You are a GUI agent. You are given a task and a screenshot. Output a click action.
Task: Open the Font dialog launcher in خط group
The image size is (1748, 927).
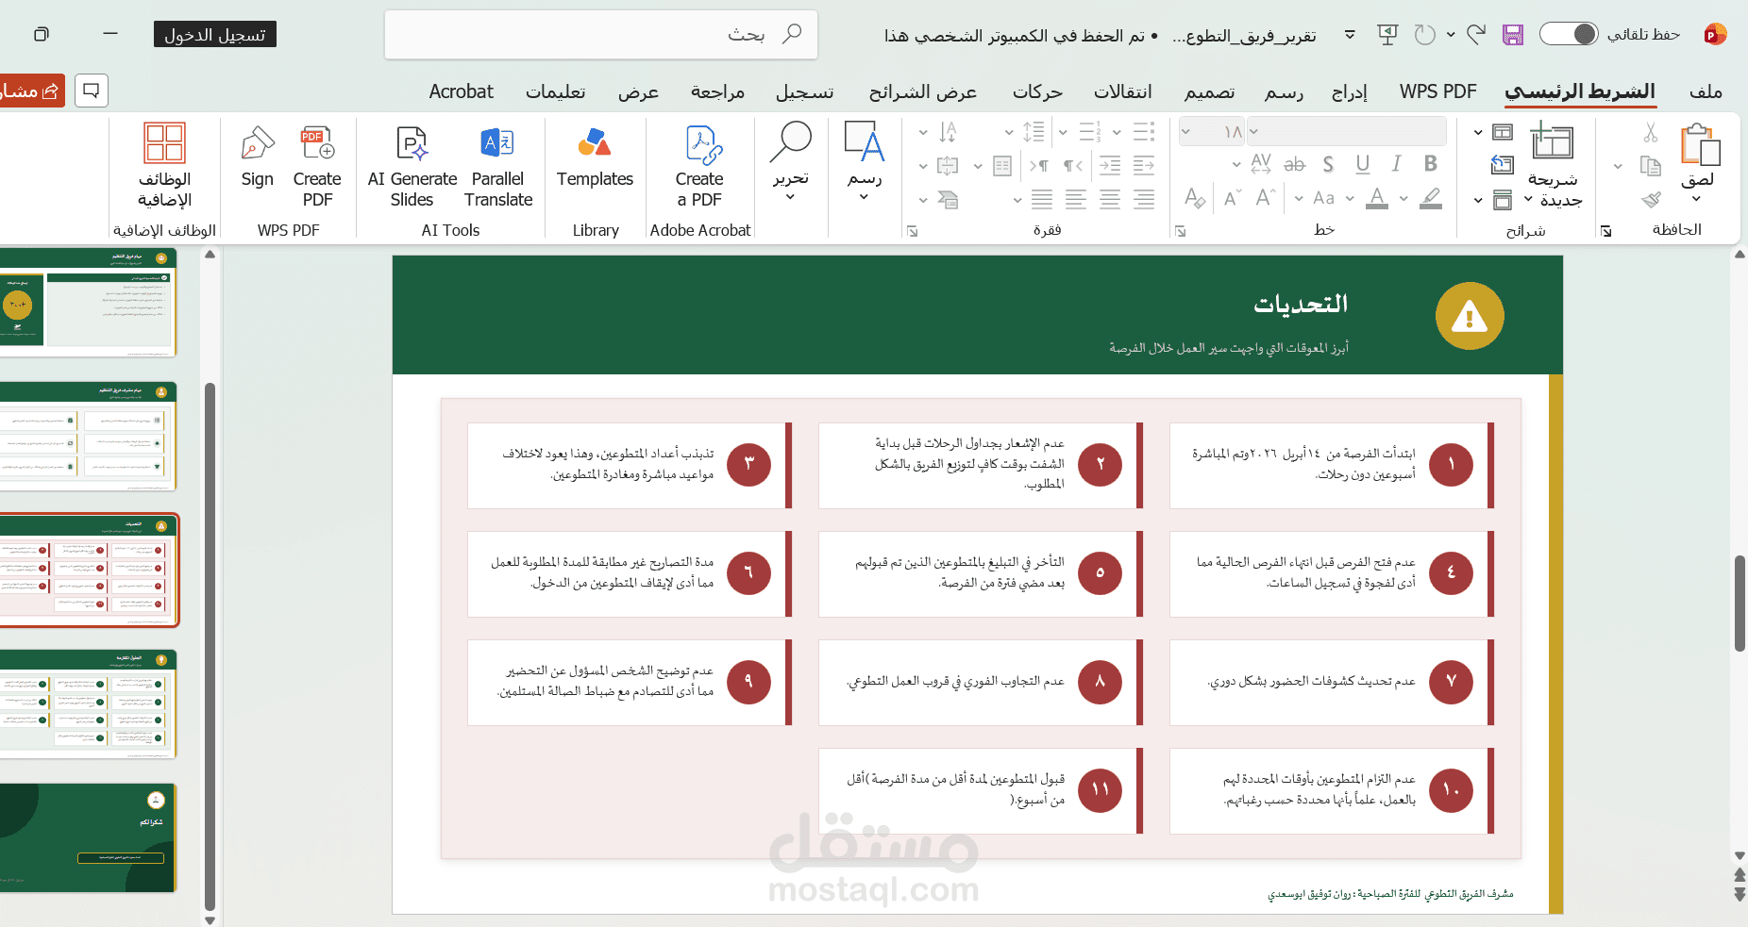click(1180, 231)
